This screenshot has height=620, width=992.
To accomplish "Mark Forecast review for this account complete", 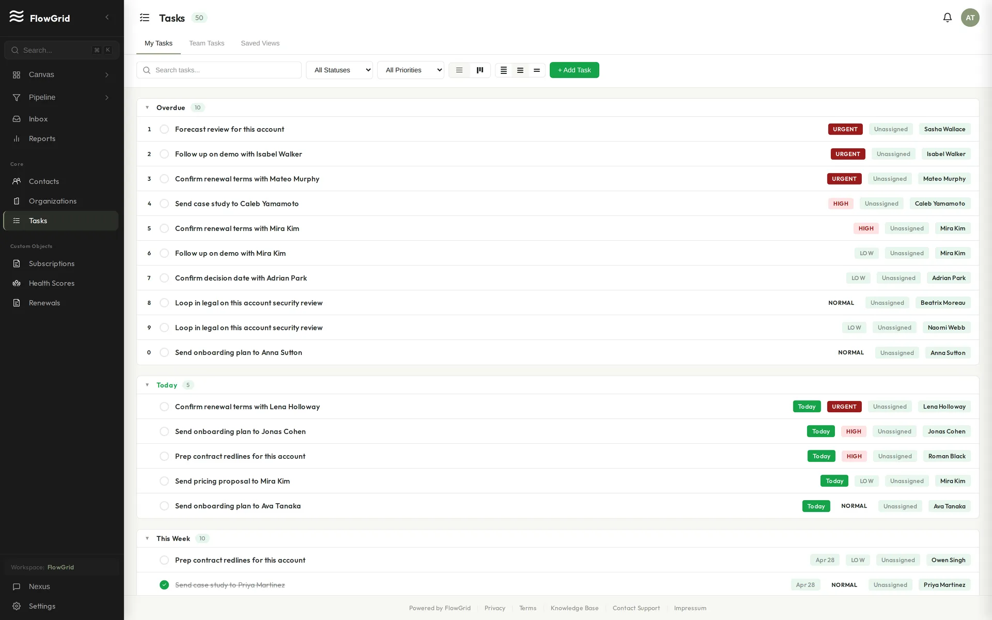I will point(164,129).
